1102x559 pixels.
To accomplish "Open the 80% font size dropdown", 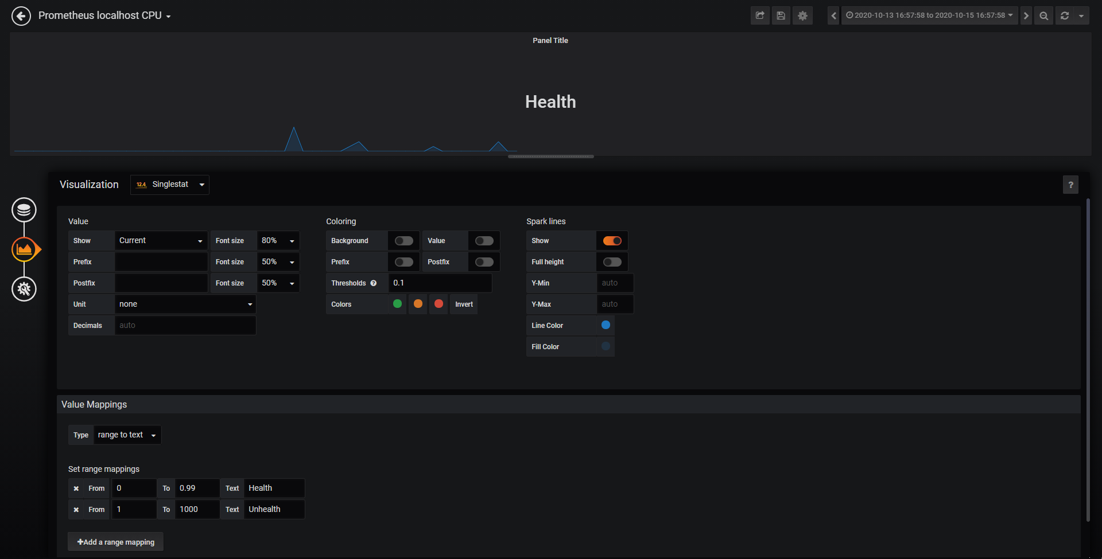I will point(278,241).
